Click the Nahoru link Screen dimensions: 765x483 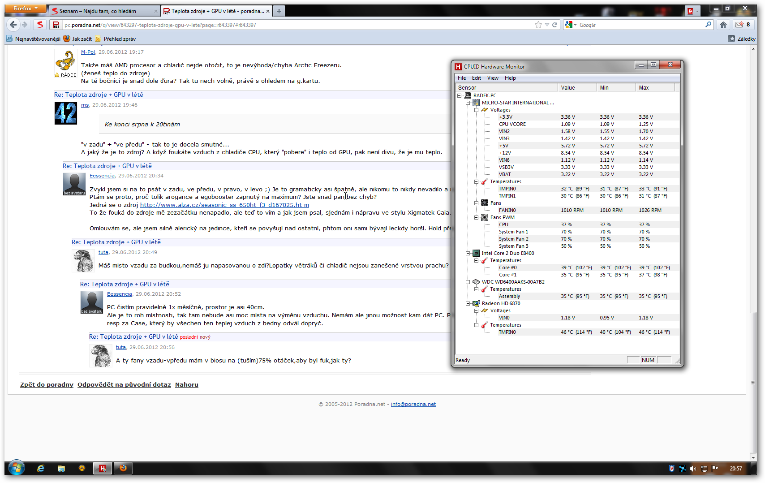187,384
